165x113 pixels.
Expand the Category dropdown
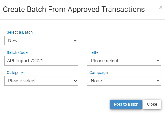pyautogui.click(x=41, y=81)
